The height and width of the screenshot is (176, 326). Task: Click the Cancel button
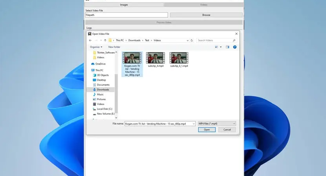click(227, 130)
